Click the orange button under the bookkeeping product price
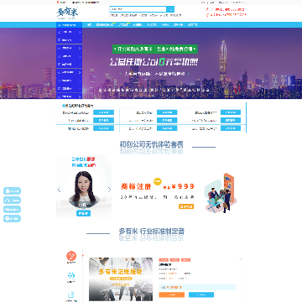Screen dimensions: 302x302 [172, 294]
